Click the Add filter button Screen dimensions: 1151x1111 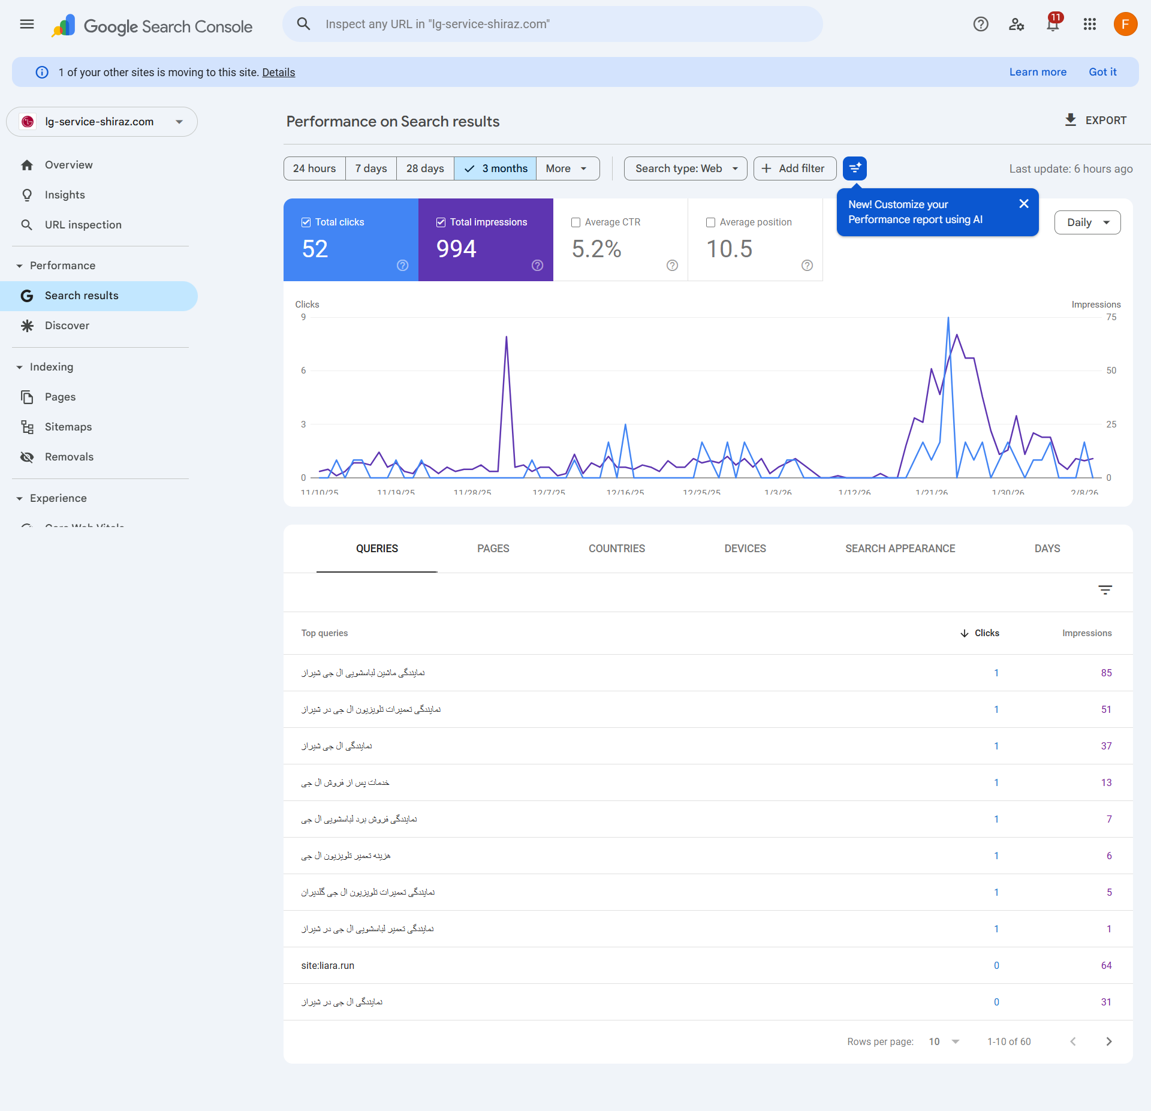[795, 168]
